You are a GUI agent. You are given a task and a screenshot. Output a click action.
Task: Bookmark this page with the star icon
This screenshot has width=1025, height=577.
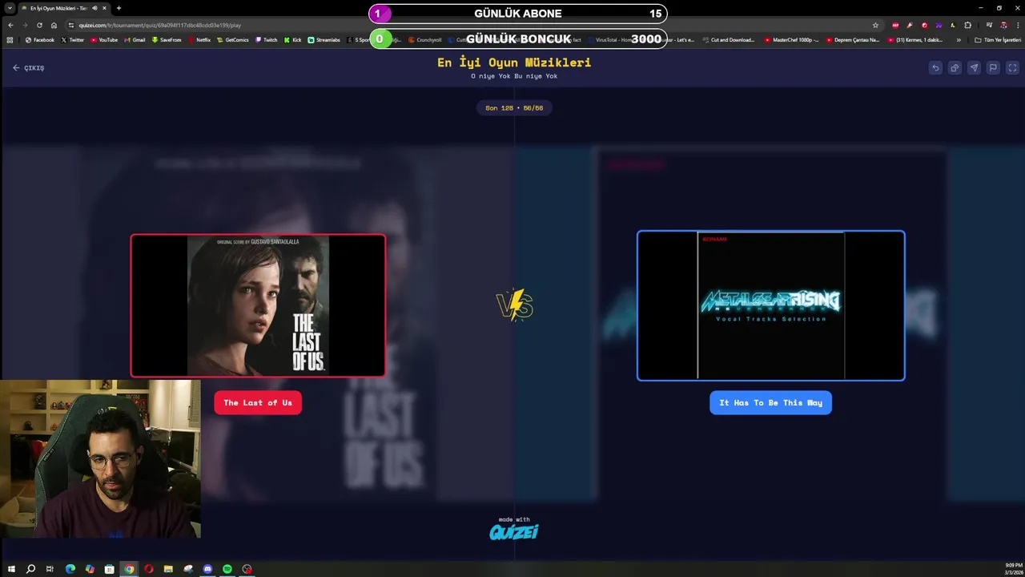[x=875, y=25]
